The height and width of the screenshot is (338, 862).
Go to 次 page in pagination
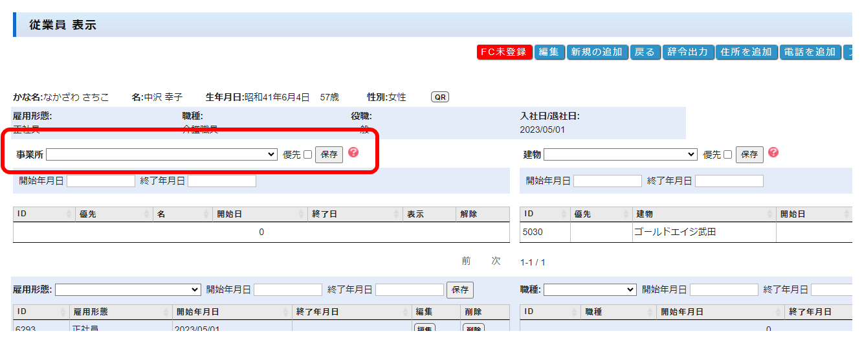[496, 261]
